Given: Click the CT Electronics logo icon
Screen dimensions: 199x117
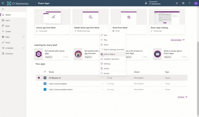Looking at the screenshot, I should 9,3.
